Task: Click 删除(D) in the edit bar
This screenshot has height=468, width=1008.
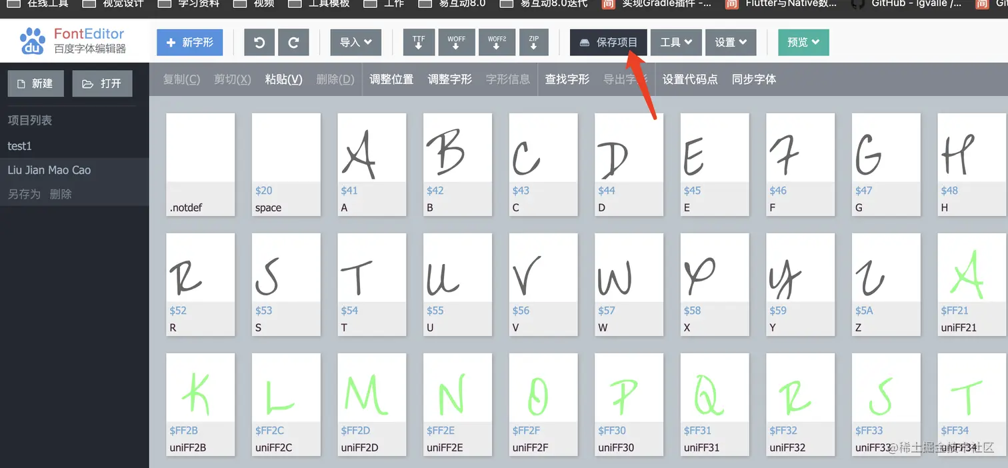Action: pyautogui.click(x=335, y=79)
